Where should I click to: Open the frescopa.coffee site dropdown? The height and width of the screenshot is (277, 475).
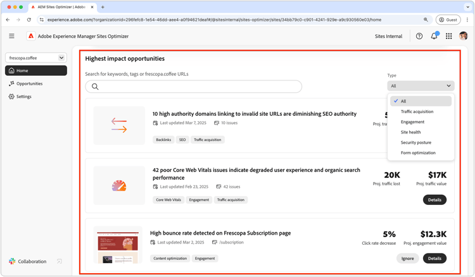point(36,58)
